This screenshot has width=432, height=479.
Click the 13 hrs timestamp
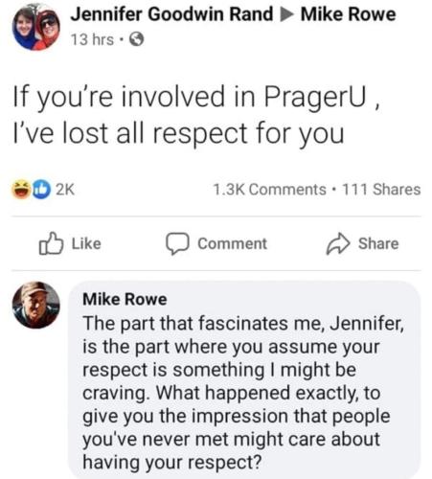pos(92,40)
